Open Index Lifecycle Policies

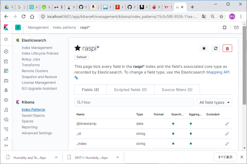pos(40,53)
